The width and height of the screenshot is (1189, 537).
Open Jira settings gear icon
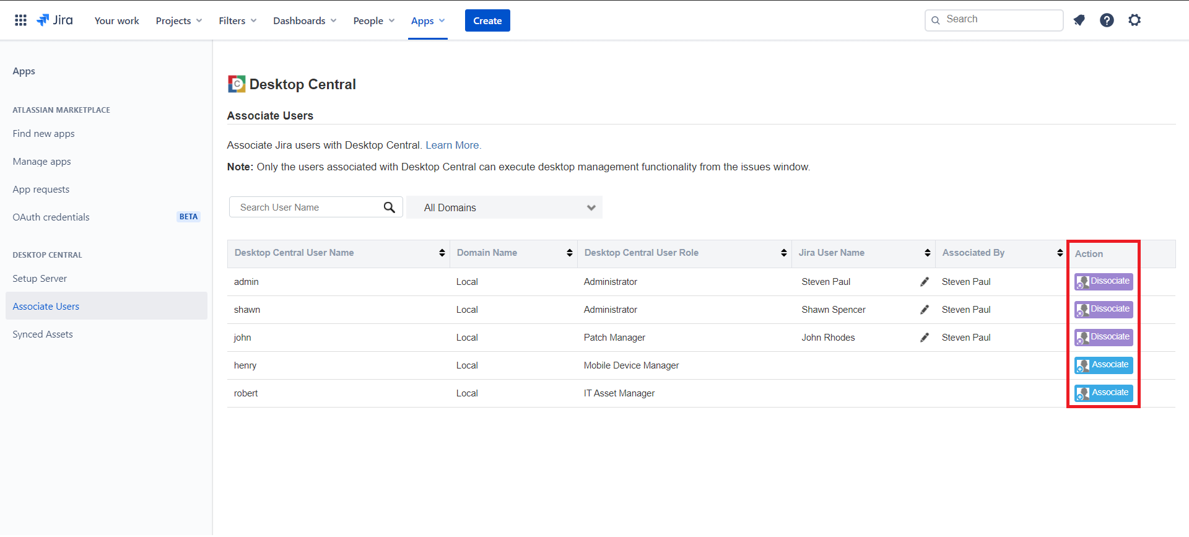[x=1135, y=20]
